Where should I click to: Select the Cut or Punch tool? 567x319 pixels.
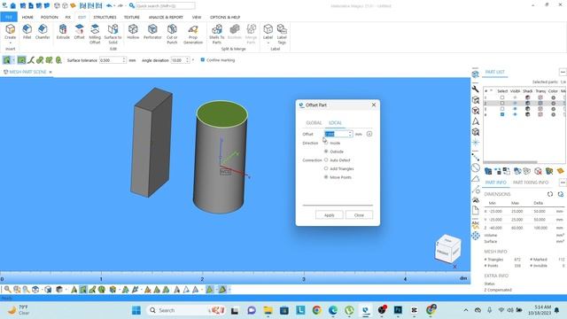172,34
